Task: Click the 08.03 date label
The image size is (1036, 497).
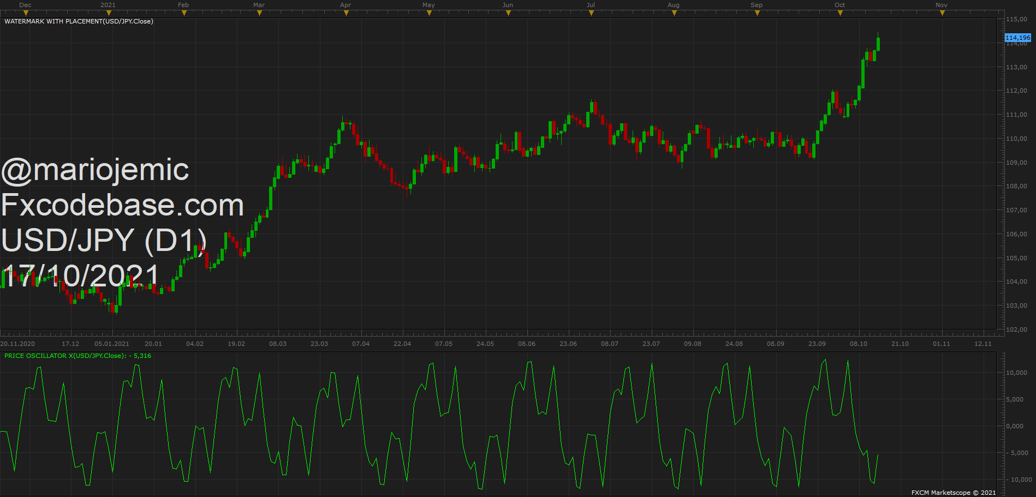Action: pyautogui.click(x=278, y=344)
